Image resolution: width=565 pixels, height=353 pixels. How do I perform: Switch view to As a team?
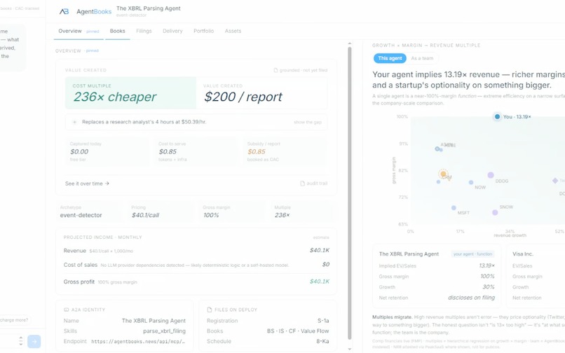click(422, 58)
